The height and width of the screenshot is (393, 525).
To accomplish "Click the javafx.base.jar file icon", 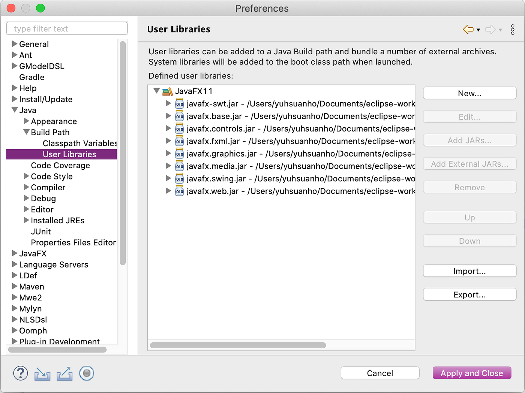I will pos(180,116).
